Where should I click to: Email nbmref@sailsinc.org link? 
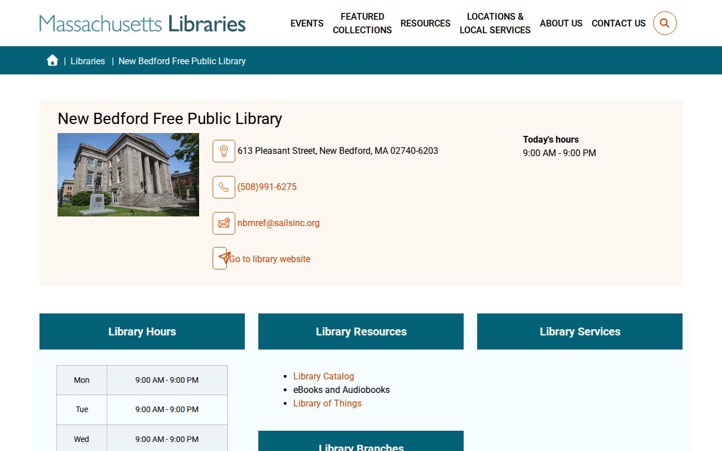click(x=279, y=223)
